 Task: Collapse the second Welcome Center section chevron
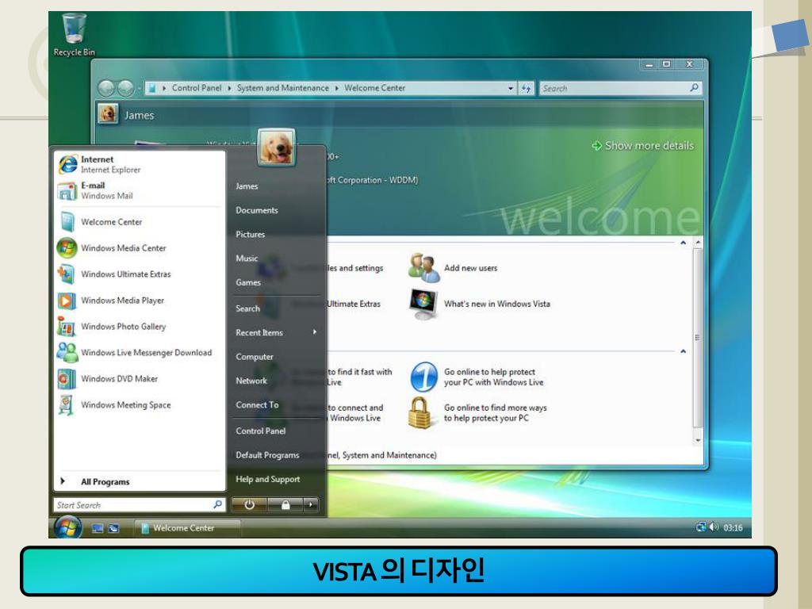683,351
